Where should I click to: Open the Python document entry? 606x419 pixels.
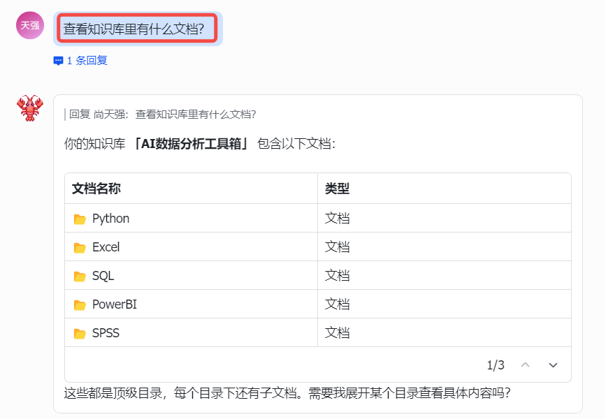pyautogui.click(x=110, y=219)
